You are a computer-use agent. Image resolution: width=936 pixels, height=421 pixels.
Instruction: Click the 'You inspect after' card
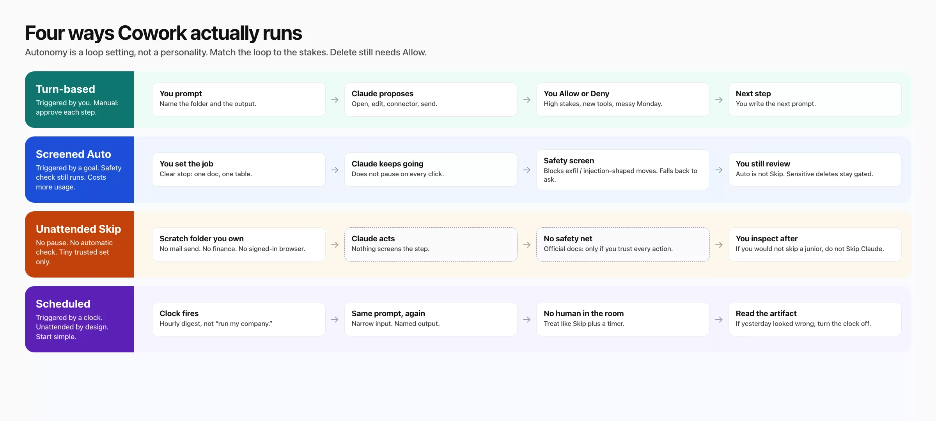[x=815, y=244]
